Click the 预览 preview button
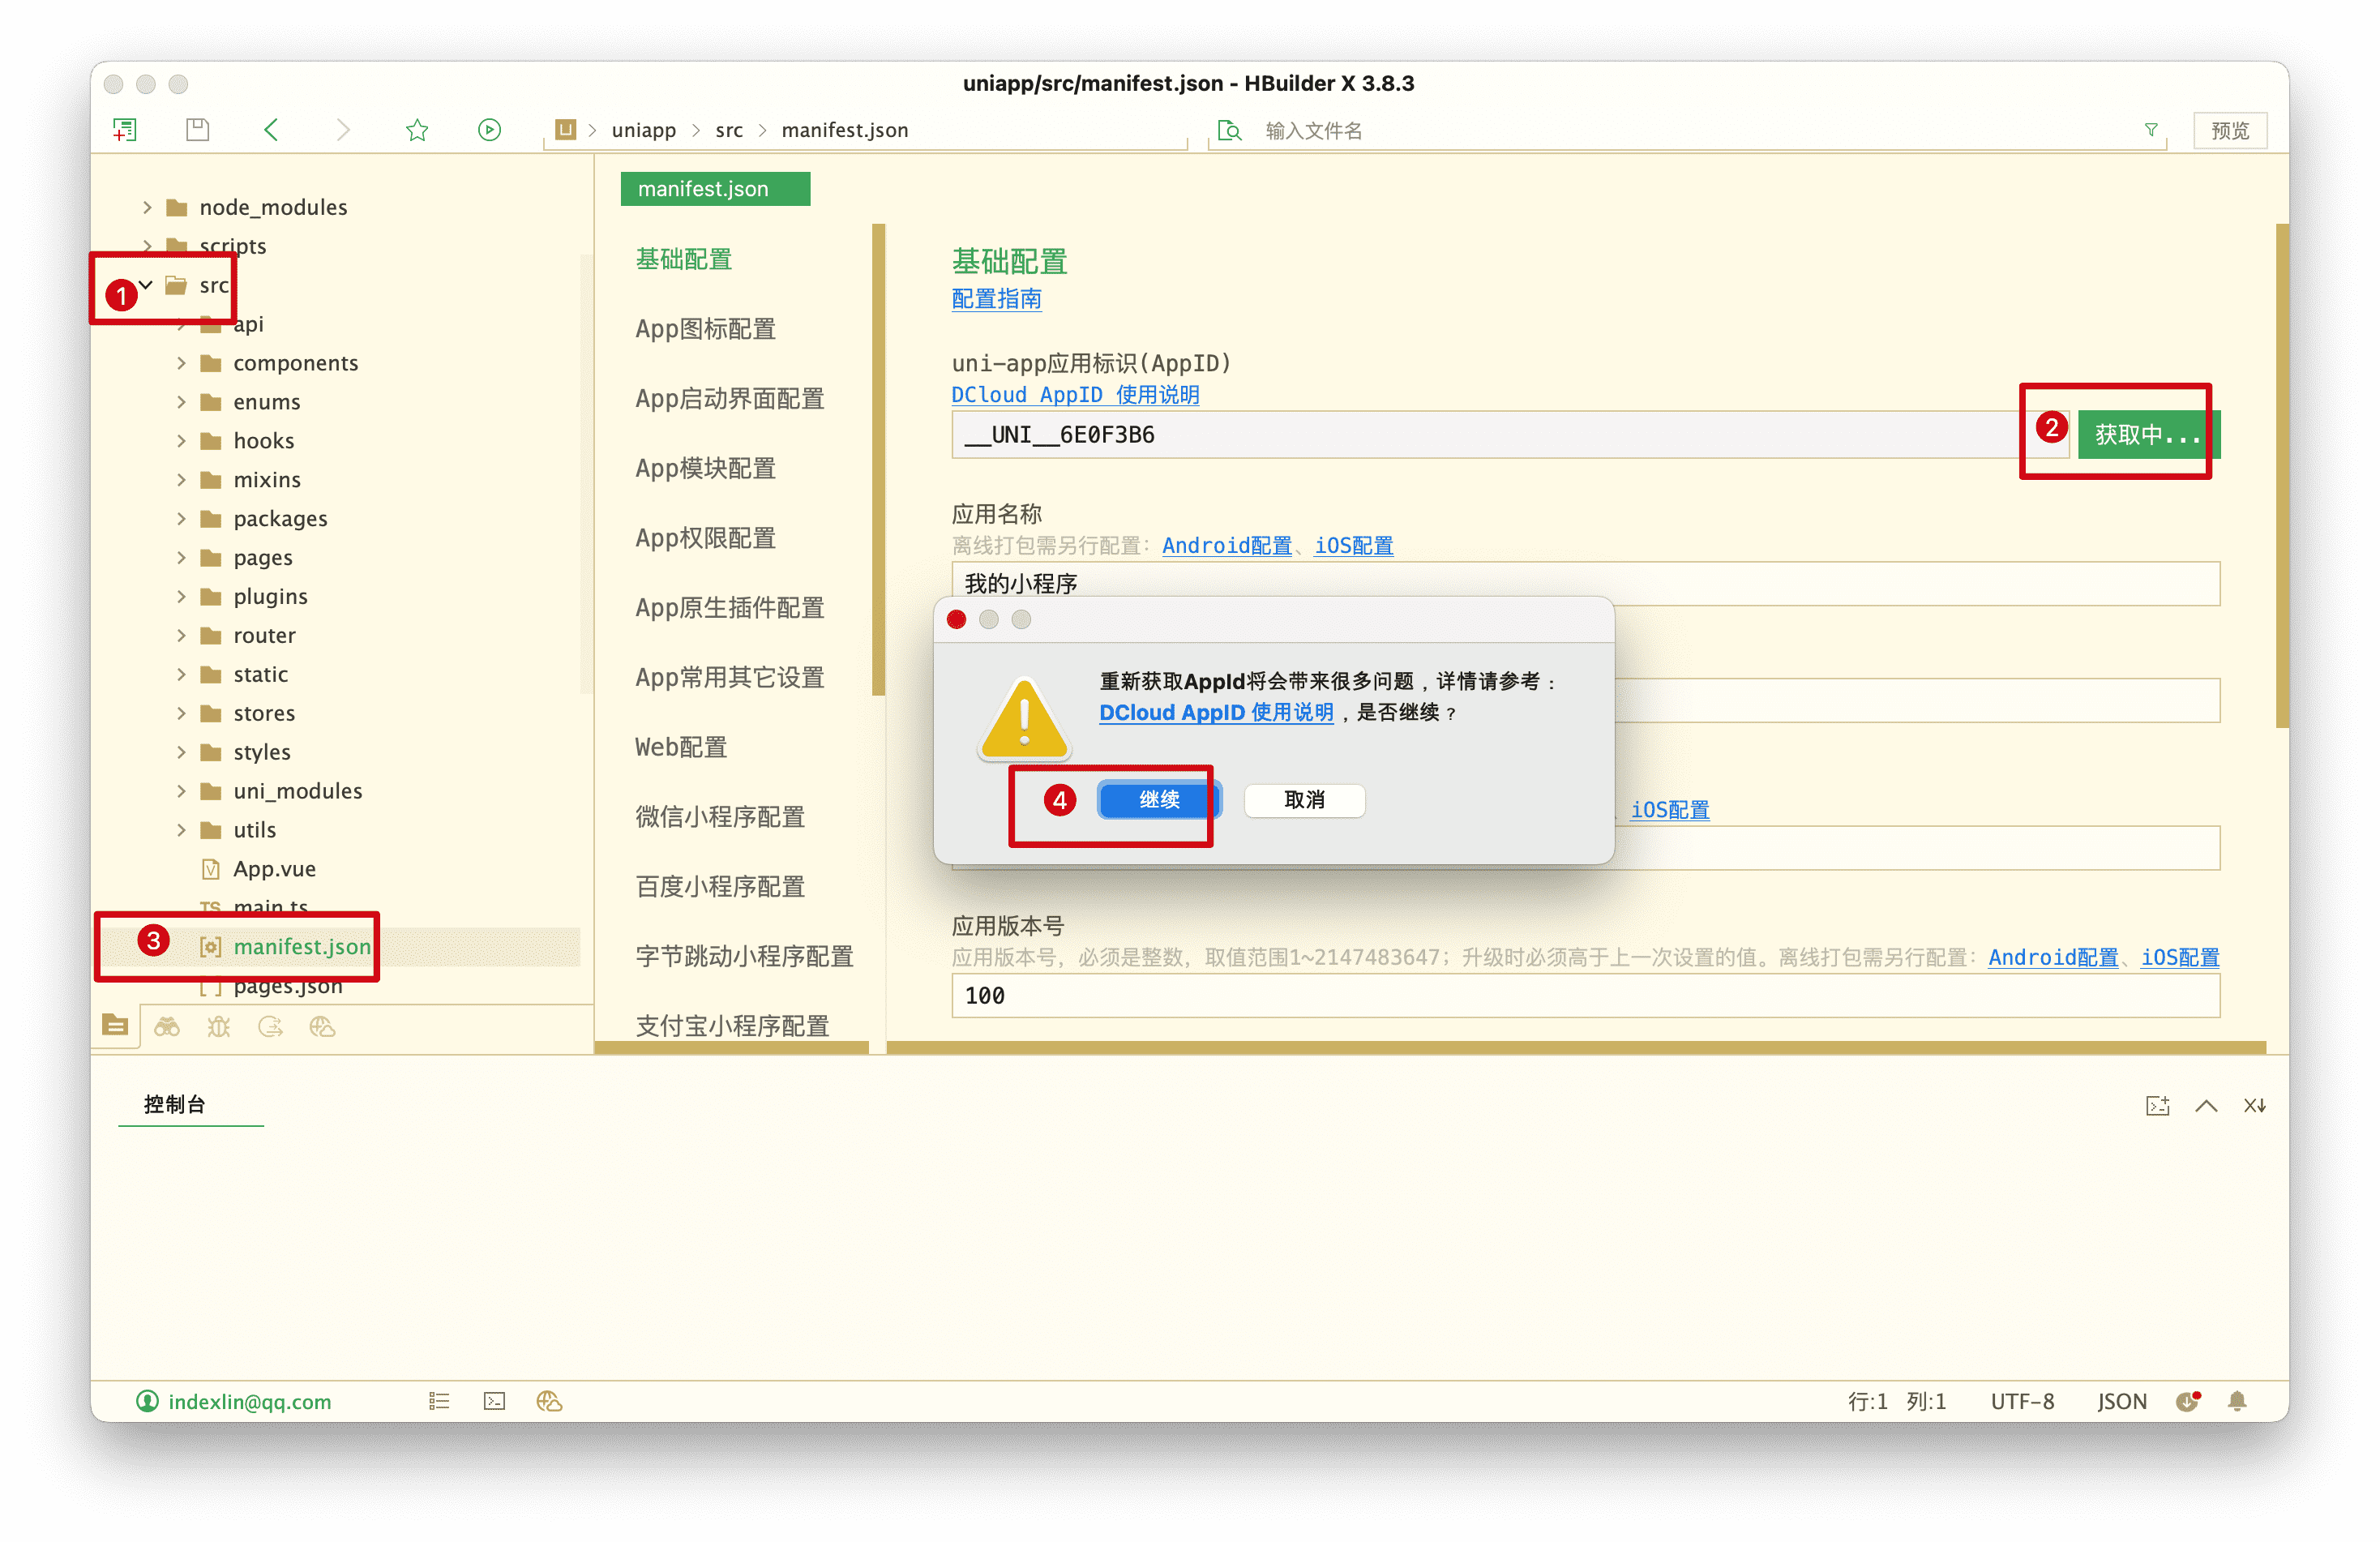 click(x=2230, y=131)
